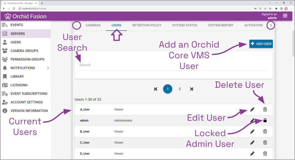Open the System Status tab
The height and width of the screenshot is (160, 295).
pyautogui.click(x=185, y=25)
